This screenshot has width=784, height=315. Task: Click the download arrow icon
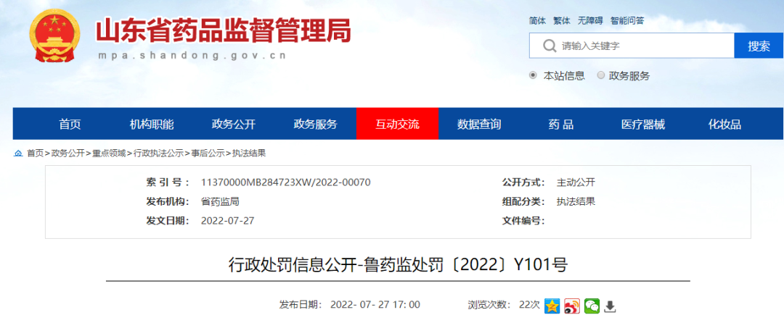tap(611, 306)
